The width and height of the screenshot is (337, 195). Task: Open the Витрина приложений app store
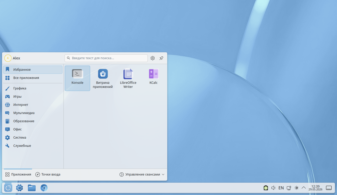coord(103,78)
